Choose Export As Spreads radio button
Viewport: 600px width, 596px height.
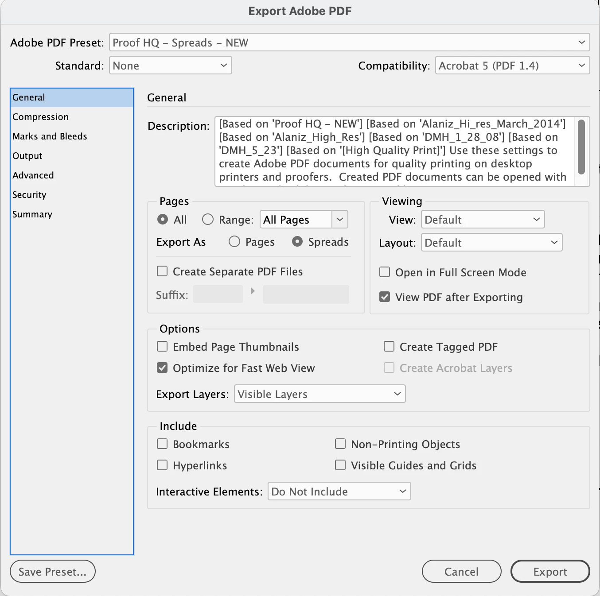pos(297,241)
